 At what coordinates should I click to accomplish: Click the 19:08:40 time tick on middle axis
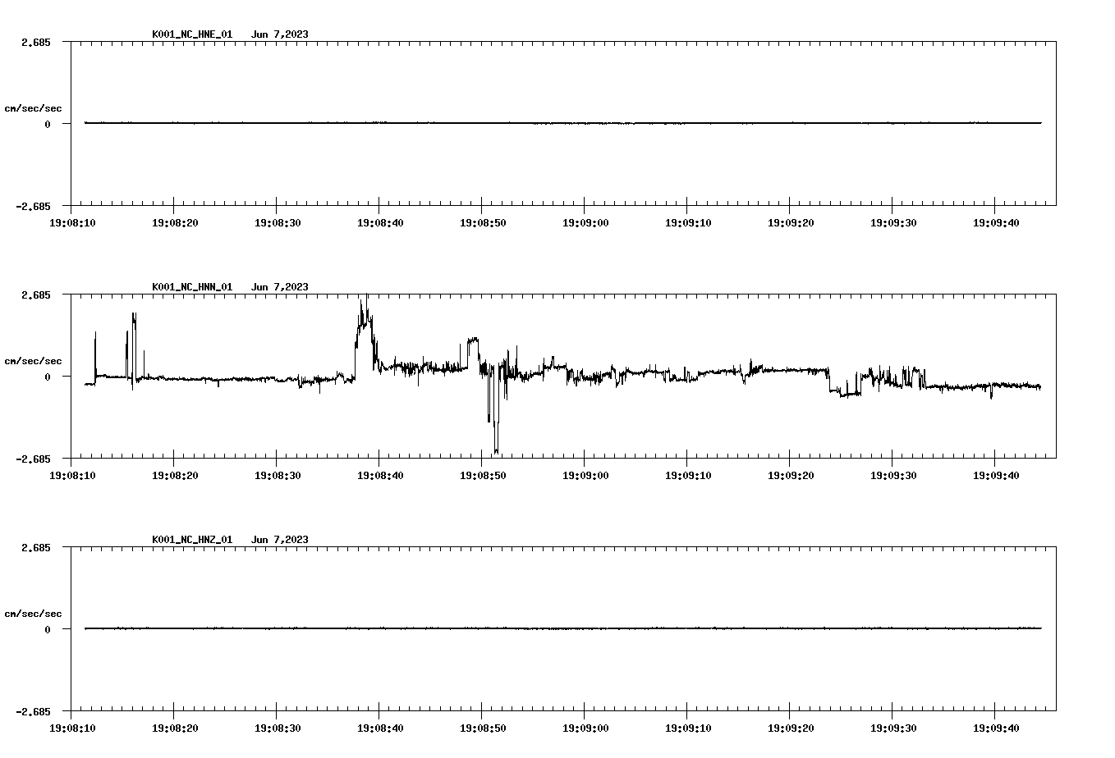click(380, 474)
